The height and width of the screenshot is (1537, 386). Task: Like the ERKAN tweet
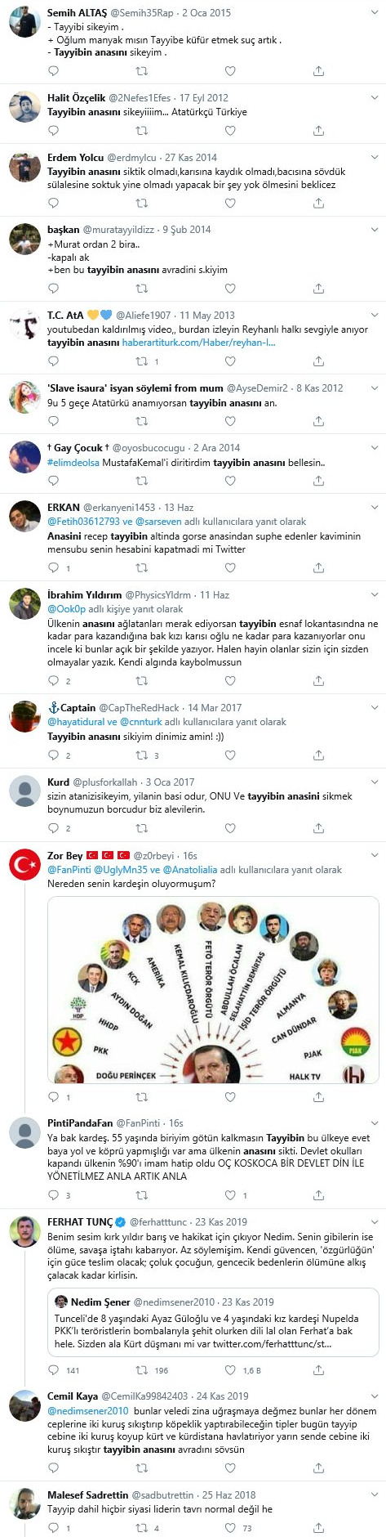(230, 567)
